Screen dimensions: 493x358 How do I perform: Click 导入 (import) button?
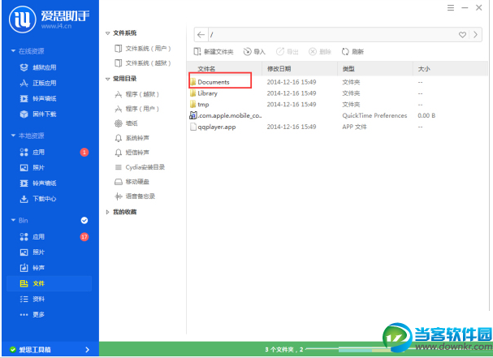254,51
